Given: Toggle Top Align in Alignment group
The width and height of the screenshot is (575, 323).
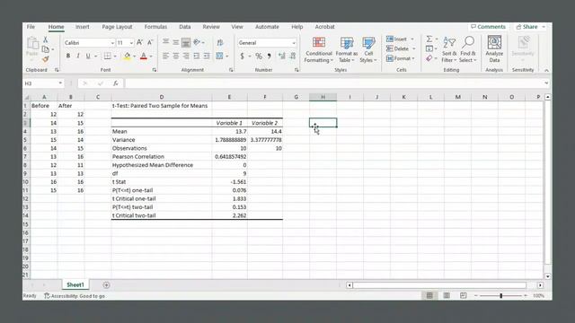Looking at the screenshot, I should coord(165,42).
